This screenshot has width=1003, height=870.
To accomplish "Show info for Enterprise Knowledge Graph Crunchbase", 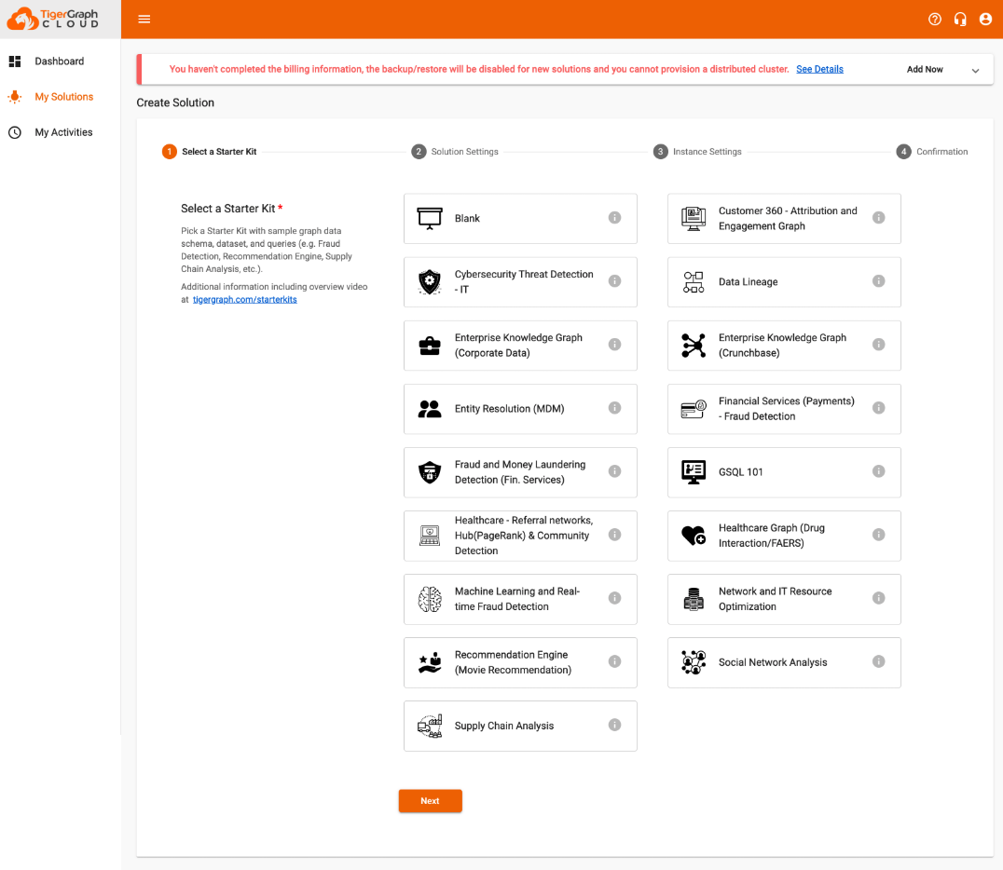I will click(879, 345).
